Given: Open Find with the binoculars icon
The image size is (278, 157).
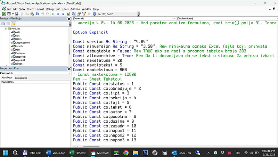Looking at the screenshot, I should pyautogui.click(x=36, y=14).
